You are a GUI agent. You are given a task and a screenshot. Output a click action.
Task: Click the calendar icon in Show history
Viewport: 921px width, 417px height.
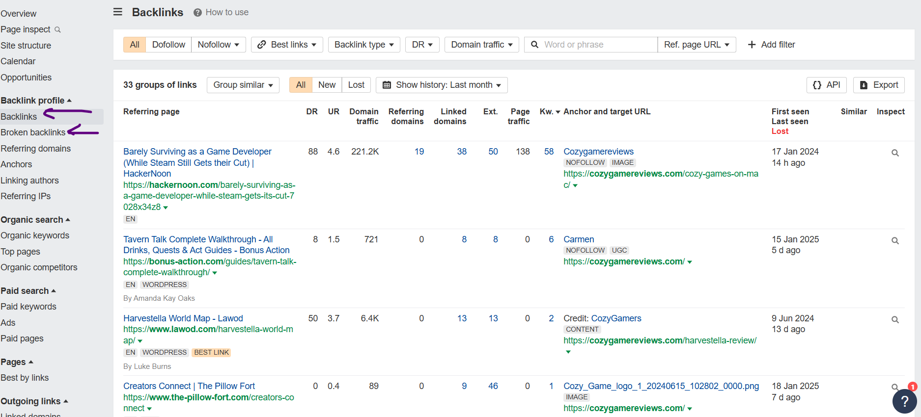pyautogui.click(x=387, y=85)
